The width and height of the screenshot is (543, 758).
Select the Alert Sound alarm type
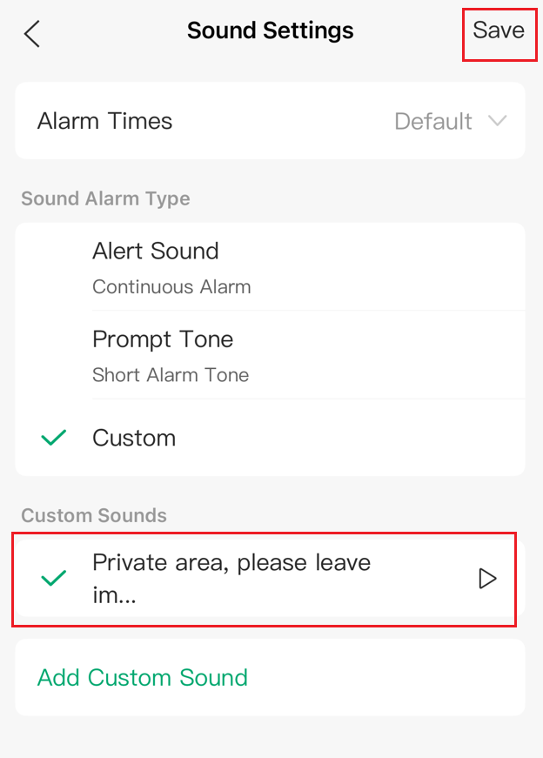point(156,252)
